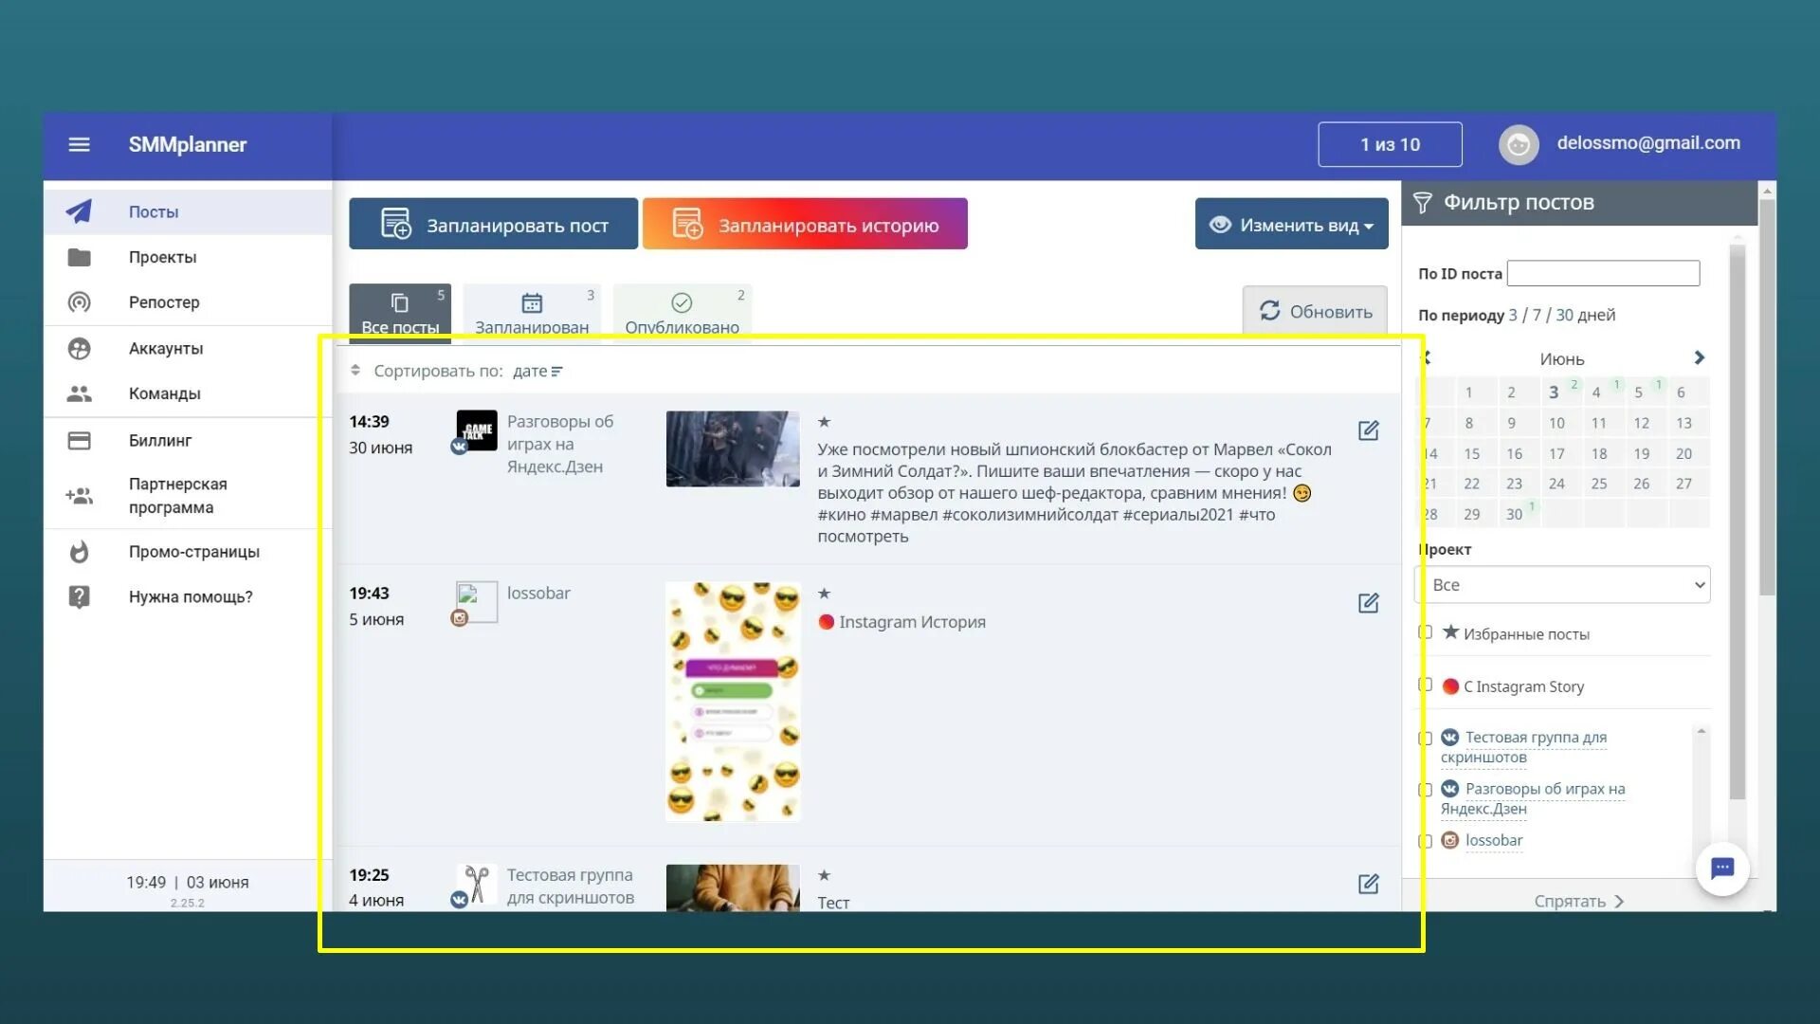Image resolution: width=1820 pixels, height=1024 pixels.
Task: Open Репостер from the sidebar
Action: (163, 302)
